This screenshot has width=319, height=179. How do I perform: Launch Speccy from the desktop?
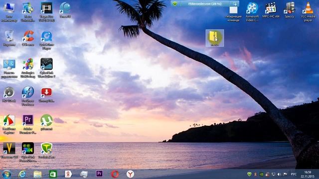point(290,10)
